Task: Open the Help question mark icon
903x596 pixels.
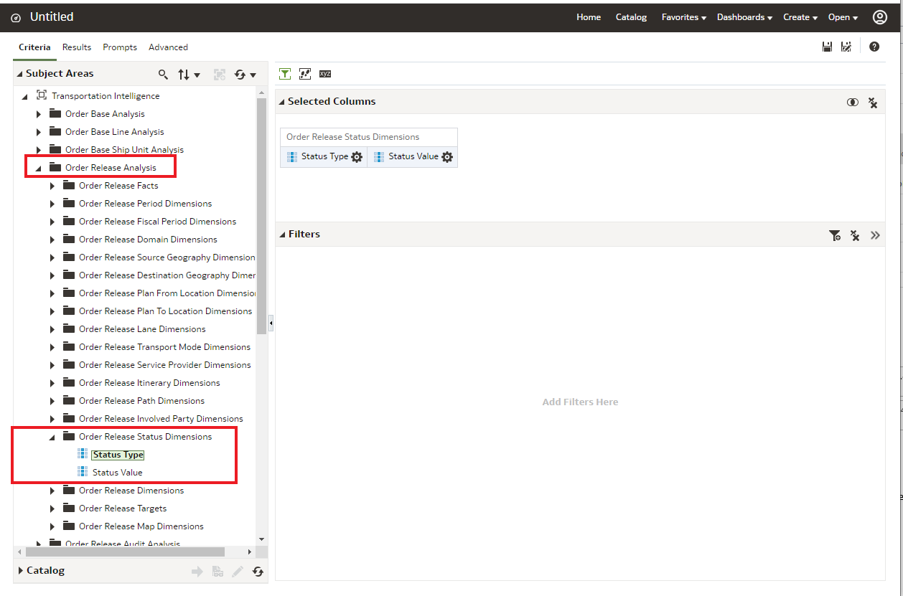Action: [874, 47]
